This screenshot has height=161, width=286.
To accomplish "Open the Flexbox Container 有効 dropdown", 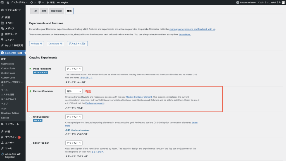I will point(74,91).
